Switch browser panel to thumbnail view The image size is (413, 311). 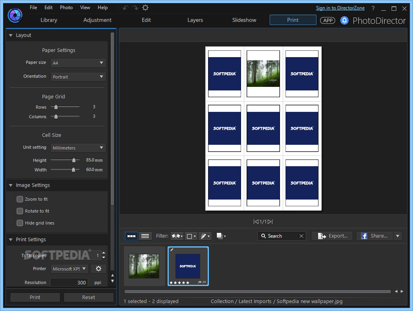(131, 236)
